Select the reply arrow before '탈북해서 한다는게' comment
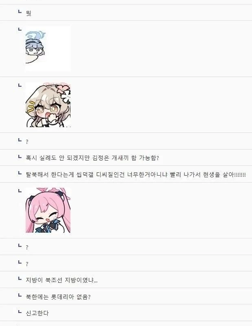 (x=20, y=173)
